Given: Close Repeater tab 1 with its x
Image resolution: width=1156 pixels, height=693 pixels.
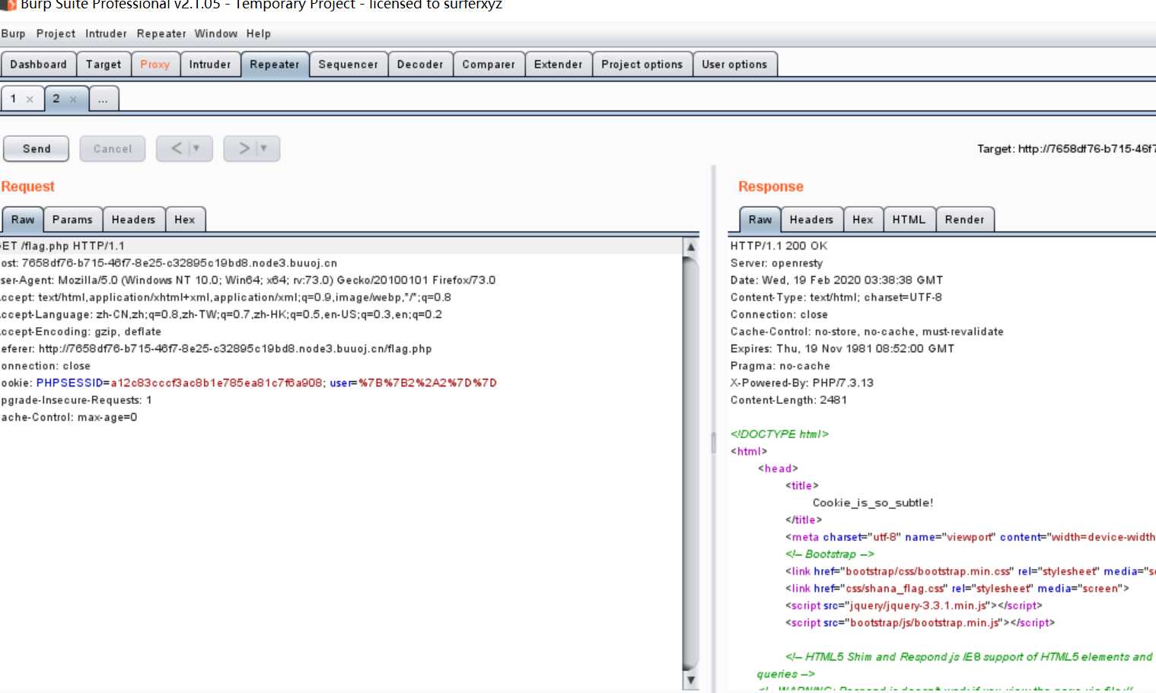Looking at the screenshot, I should point(30,99).
